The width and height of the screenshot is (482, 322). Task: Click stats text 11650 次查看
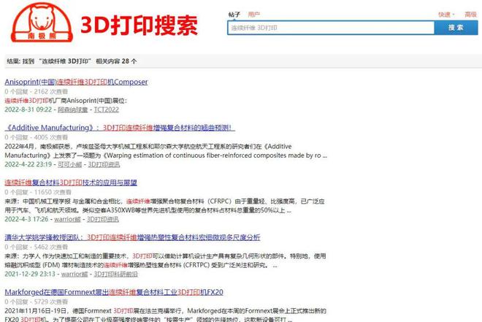click(53, 192)
